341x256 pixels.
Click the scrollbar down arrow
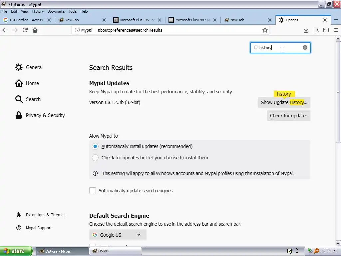(338, 243)
